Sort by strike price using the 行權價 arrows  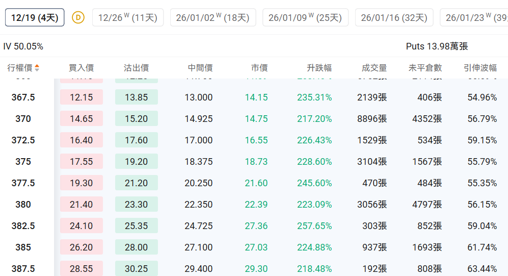coord(37,68)
